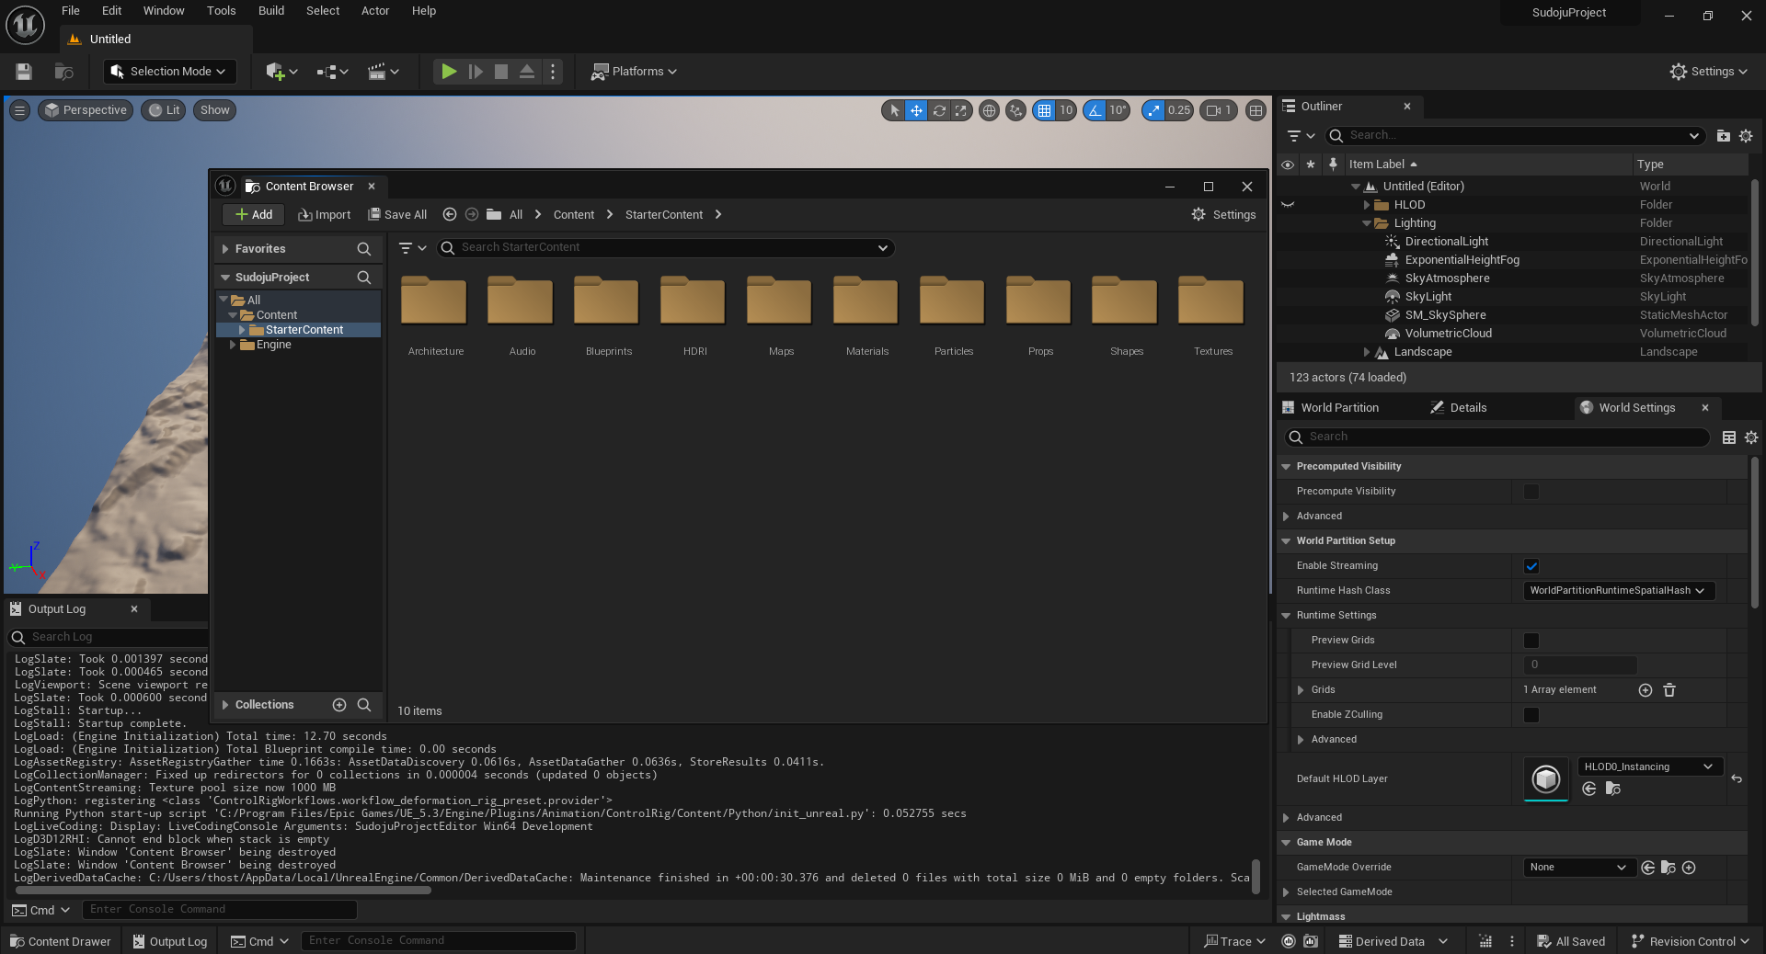Viewport: 1766px width, 954px height.
Task: Open HLOD0_Instancing layer dropdown
Action: pyautogui.click(x=1650, y=767)
